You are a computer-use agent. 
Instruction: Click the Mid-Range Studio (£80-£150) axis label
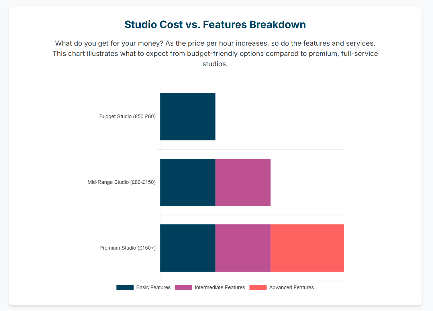(x=122, y=182)
